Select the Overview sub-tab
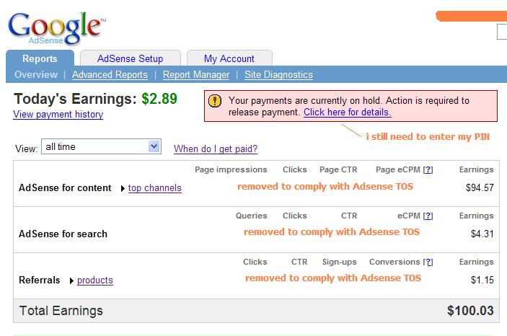Viewport: 507px width, 336px height. coord(36,74)
